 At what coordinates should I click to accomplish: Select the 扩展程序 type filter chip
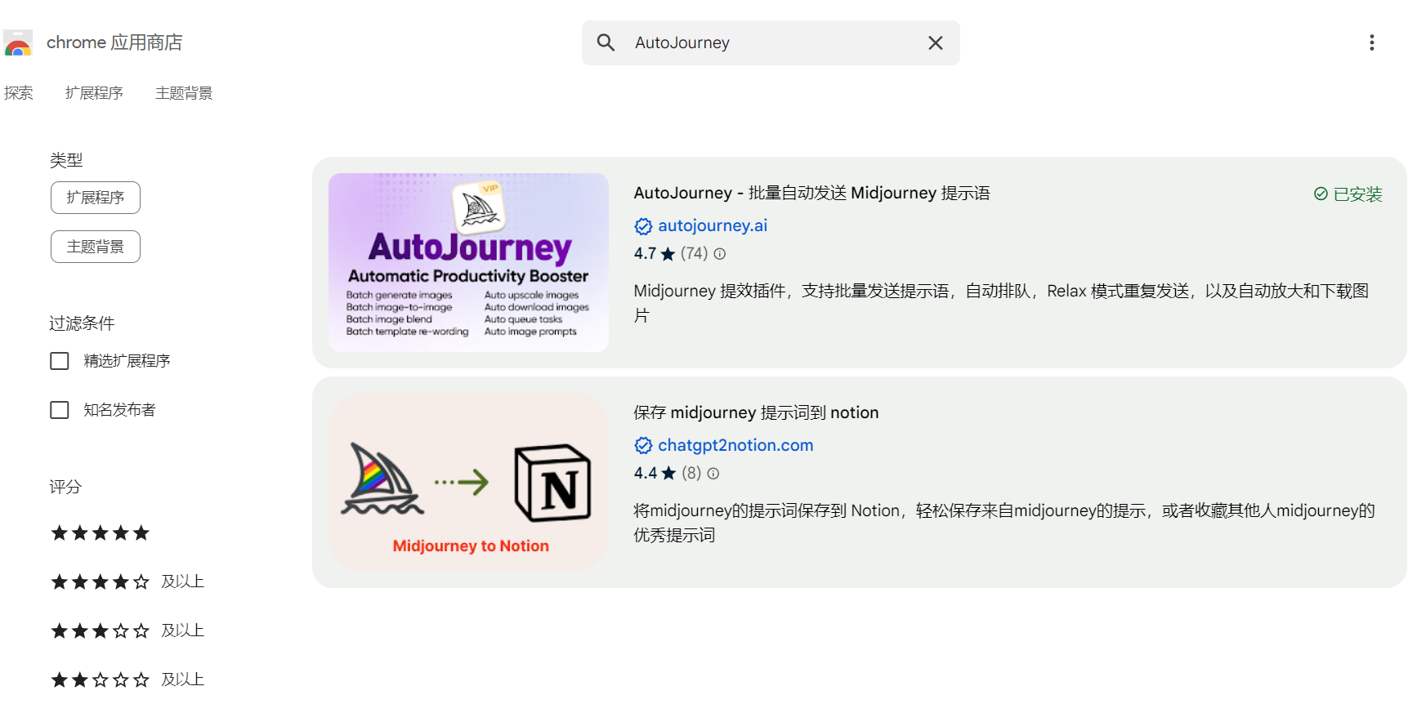pos(96,198)
